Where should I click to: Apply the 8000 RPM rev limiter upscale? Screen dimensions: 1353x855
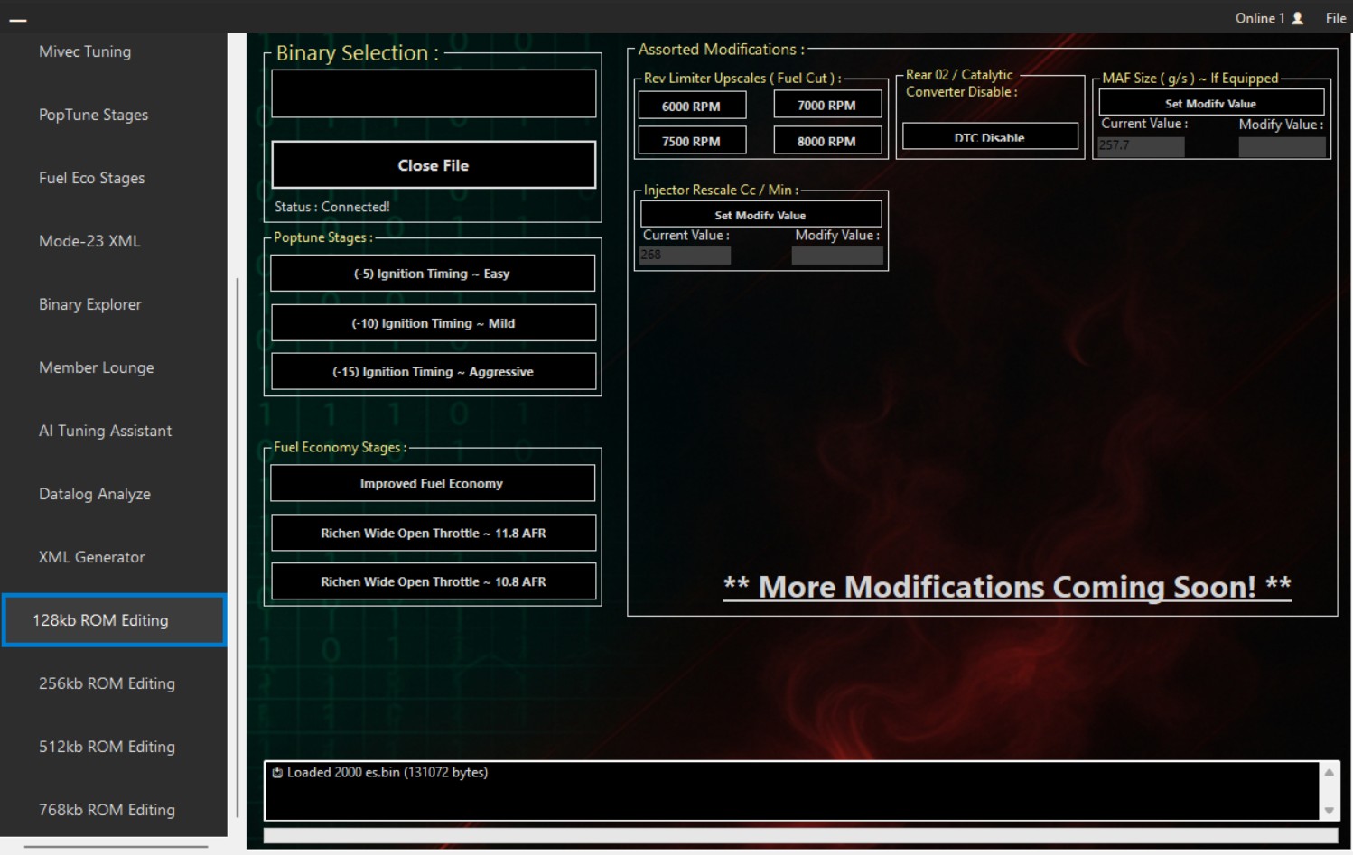[x=826, y=141]
